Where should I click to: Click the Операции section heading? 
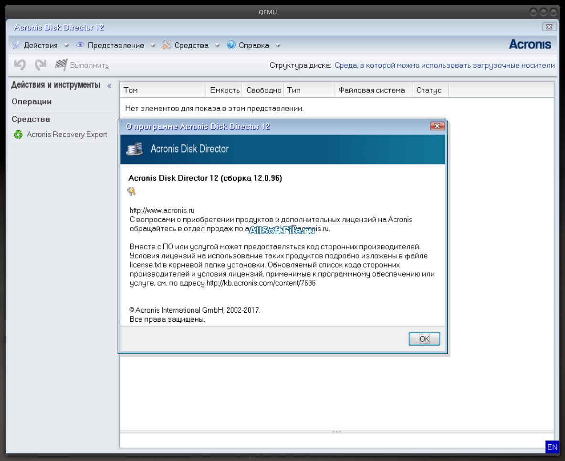point(31,102)
